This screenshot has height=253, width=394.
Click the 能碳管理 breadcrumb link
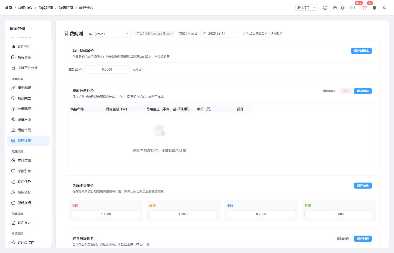point(46,8)
